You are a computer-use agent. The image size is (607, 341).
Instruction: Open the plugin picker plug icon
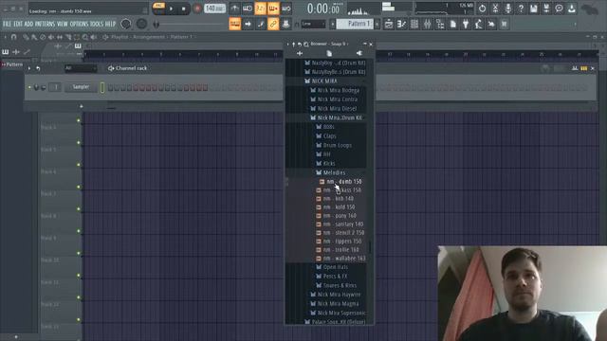click(x=466, y=24)
